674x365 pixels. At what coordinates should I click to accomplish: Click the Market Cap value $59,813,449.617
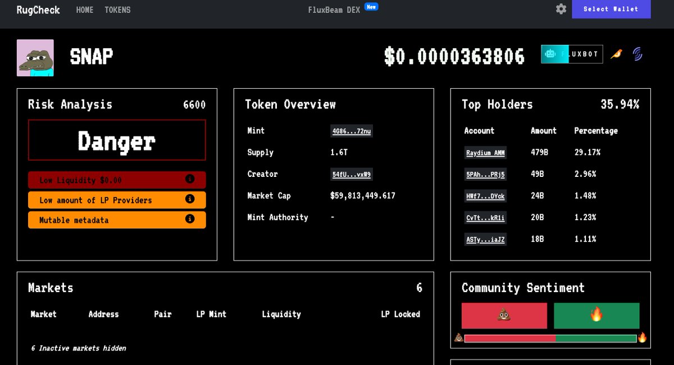click(x=363, y=195)
